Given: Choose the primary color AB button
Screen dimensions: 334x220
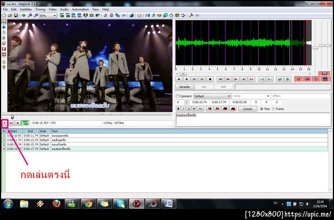Looking at the screenshot, I should pyautogui.click(x=210, y=109).
